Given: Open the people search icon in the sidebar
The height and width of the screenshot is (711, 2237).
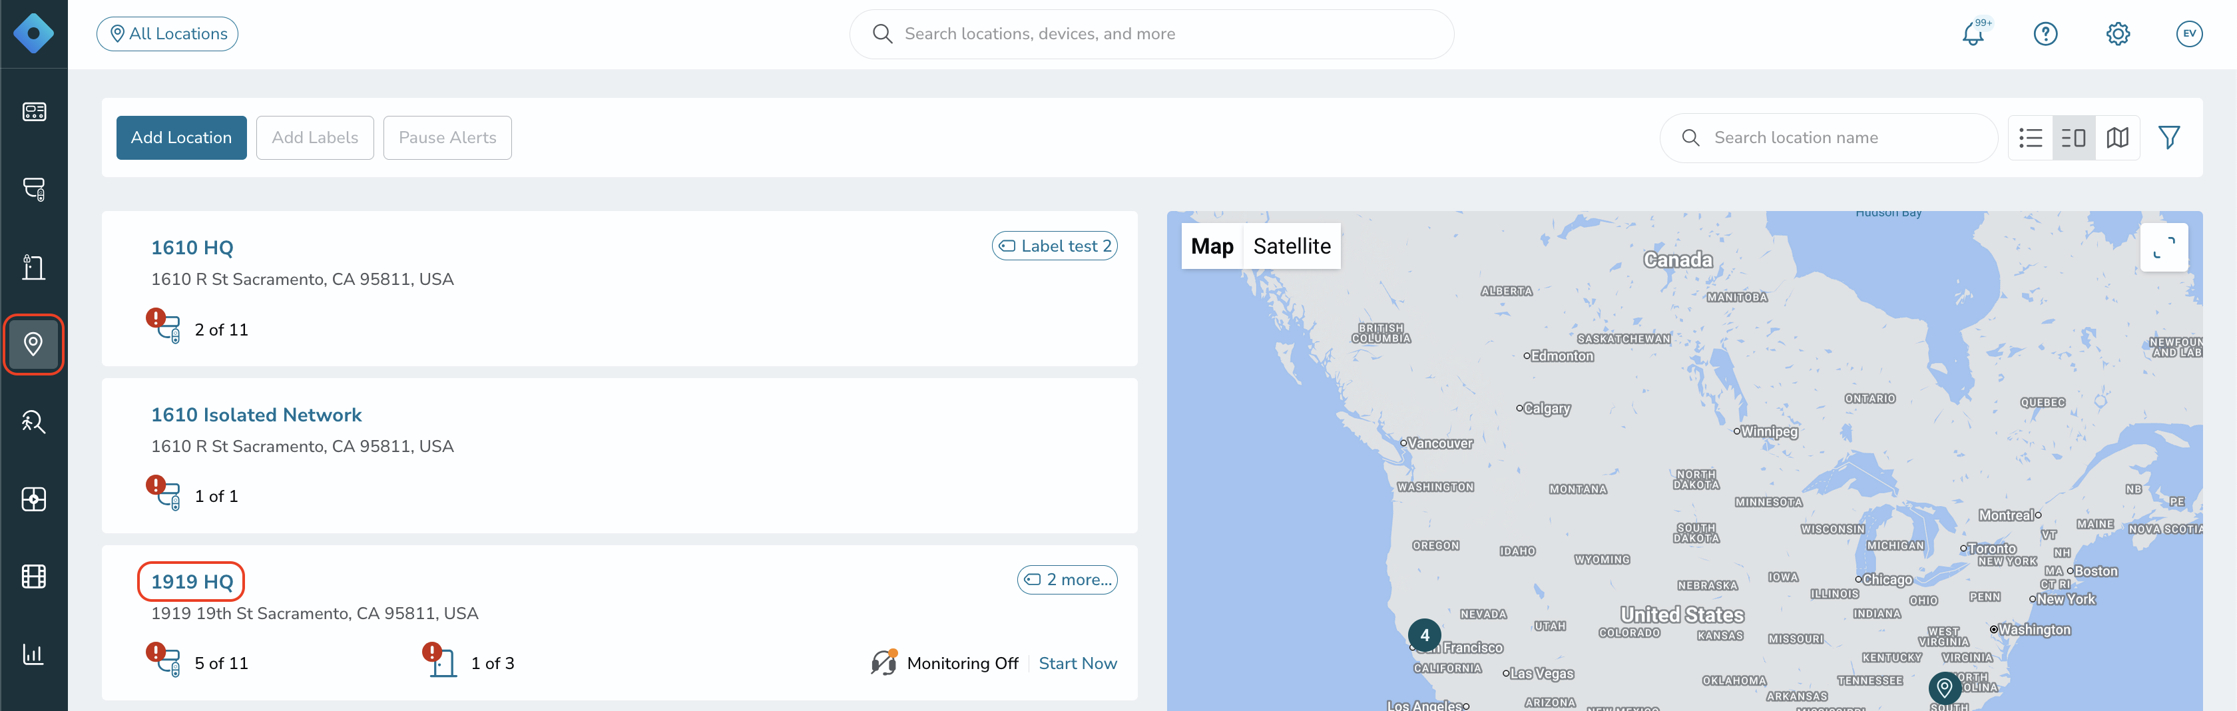Looking at the screenshot, I should pyautogui.click(x=34, y=422).
